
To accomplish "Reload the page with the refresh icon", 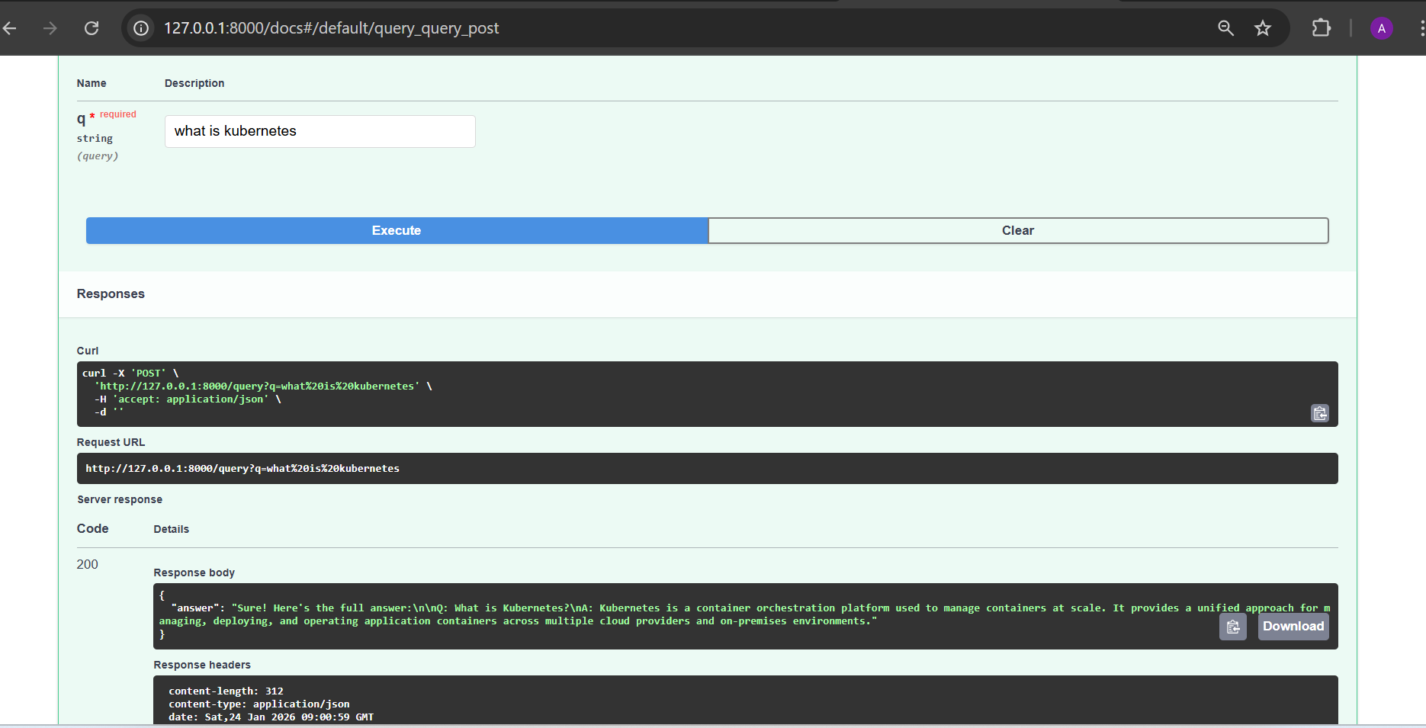I will pyautogui.click(x=92, y=28).
